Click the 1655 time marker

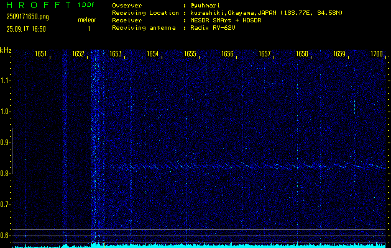coord(190,54)
